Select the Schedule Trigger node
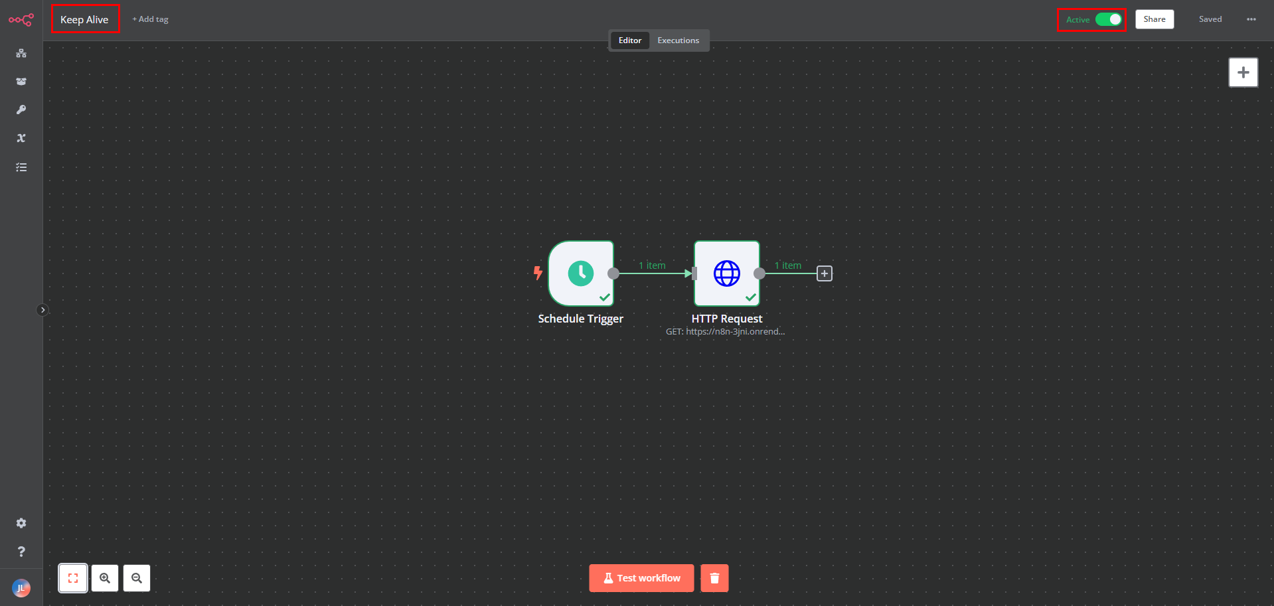 pyautogui.click(x=581, y=273)
